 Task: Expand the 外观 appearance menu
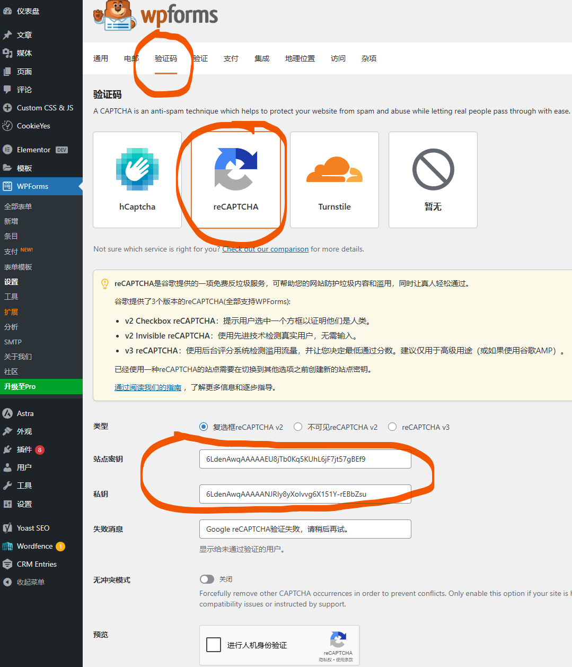[x=24, y=431]
